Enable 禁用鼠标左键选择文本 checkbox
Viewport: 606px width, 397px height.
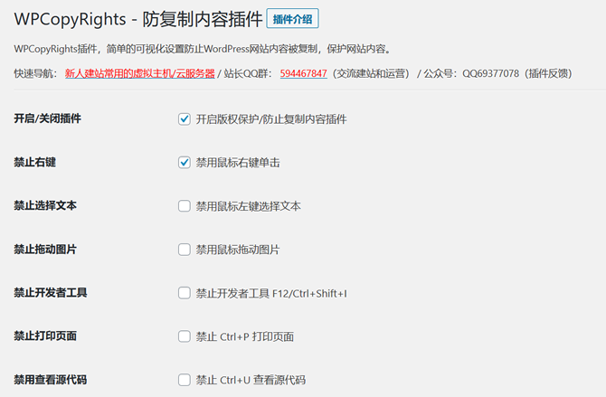[x=185, y=206]
